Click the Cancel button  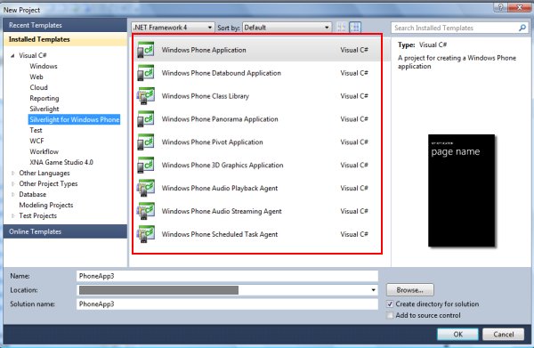(x=504, y=335)
